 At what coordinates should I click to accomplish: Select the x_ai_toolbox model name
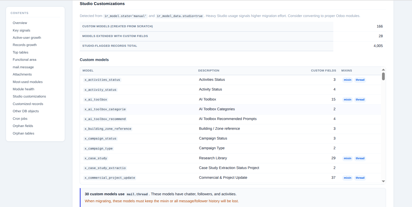pos(96,99)
